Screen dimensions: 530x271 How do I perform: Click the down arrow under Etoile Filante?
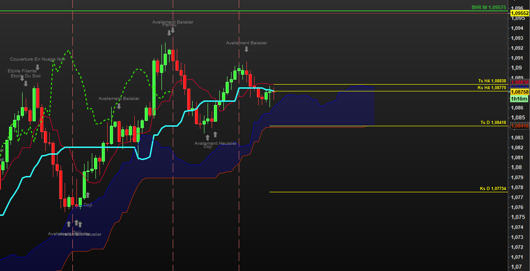coord(26,83)
